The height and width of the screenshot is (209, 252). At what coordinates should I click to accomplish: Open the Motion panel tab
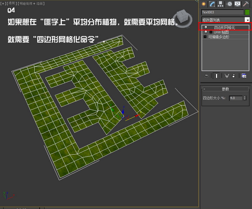pyautogui.click(x=229, y=4)
